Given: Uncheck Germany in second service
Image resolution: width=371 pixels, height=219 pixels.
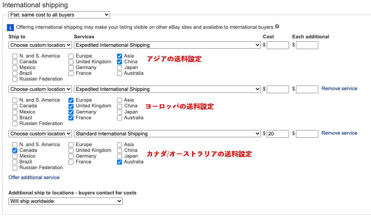Looking at the screenshot, I should pos(71,112).
